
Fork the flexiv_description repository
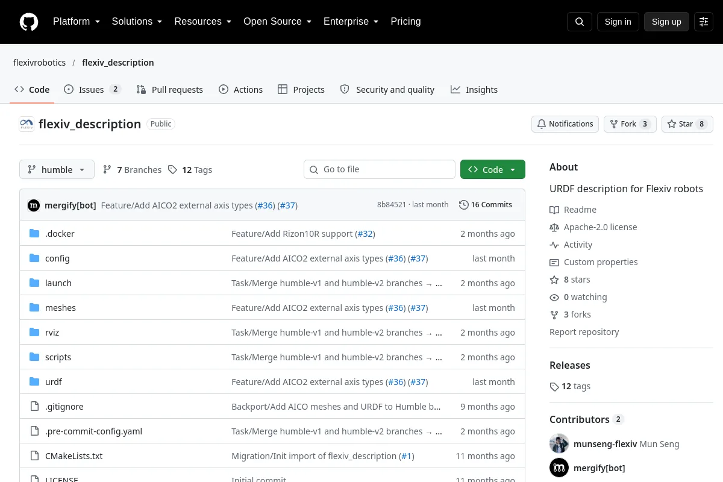pos(630,124)
